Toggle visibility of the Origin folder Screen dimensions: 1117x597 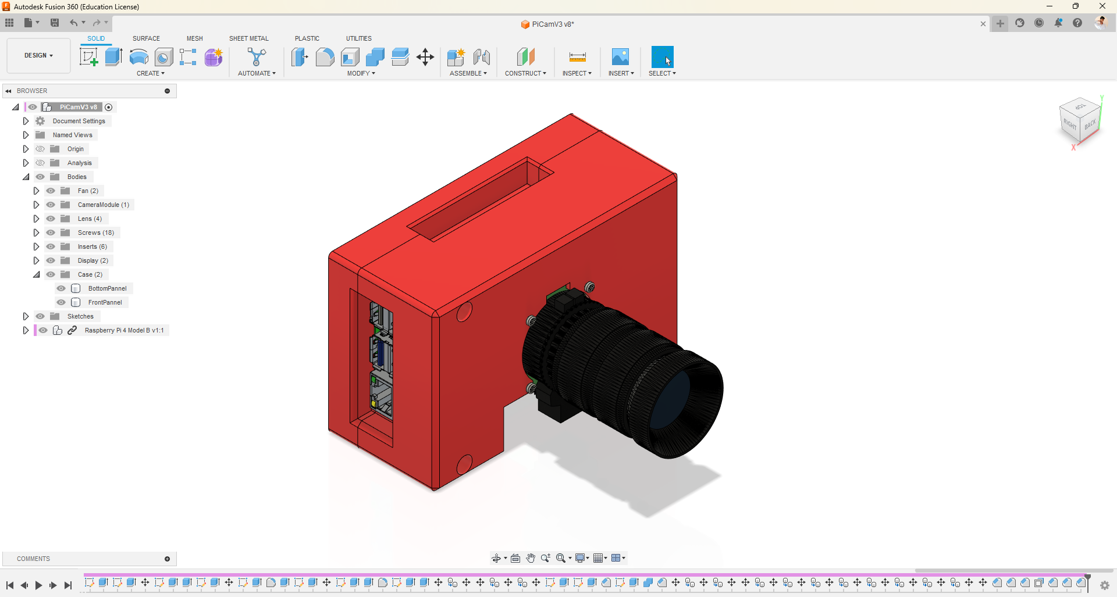pos(40,149)
